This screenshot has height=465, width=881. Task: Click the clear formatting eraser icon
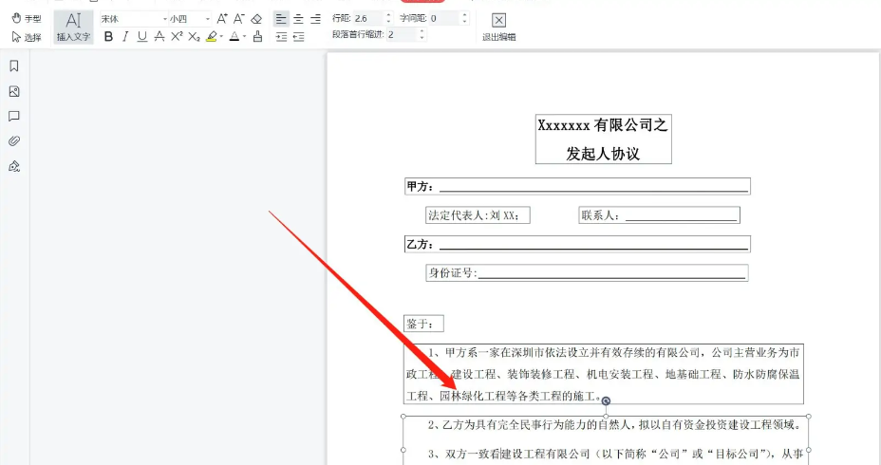pos(256,18)
